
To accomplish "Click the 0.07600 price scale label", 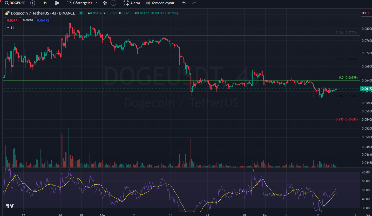I will pyautogui.click(x=366, y=41).
